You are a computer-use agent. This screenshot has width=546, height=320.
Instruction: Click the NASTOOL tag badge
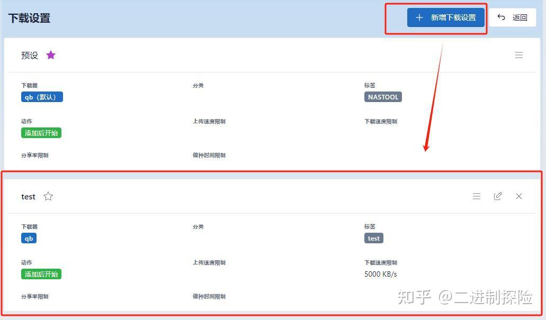pyautogui.click(x=383, y=97)
